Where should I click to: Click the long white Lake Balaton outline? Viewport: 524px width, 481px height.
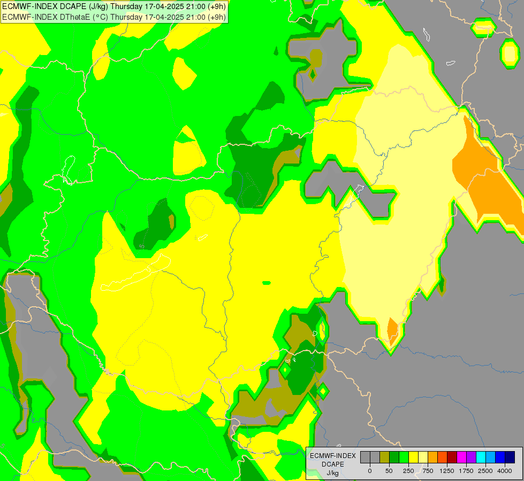tap(136, 273)
